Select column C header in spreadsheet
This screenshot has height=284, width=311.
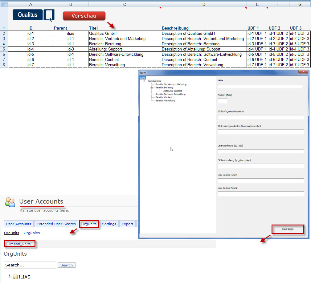tap(125, 5)
